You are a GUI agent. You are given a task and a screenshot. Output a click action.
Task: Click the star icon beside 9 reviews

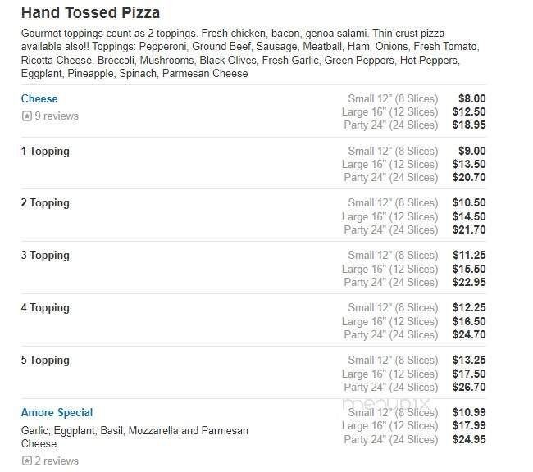tap(26, 116)
